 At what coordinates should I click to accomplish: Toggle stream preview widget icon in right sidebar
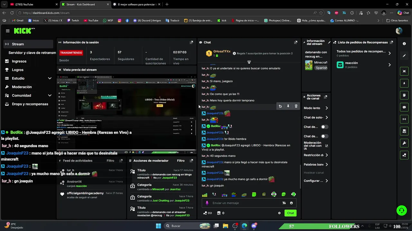click(404, 71)
